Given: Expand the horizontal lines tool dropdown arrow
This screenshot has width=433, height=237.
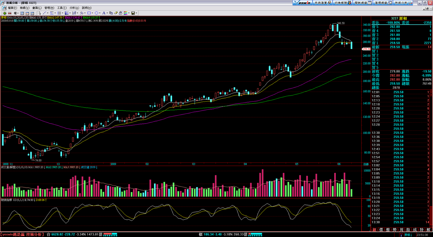Looking at the screenshot, I should (x=55, y=13).
